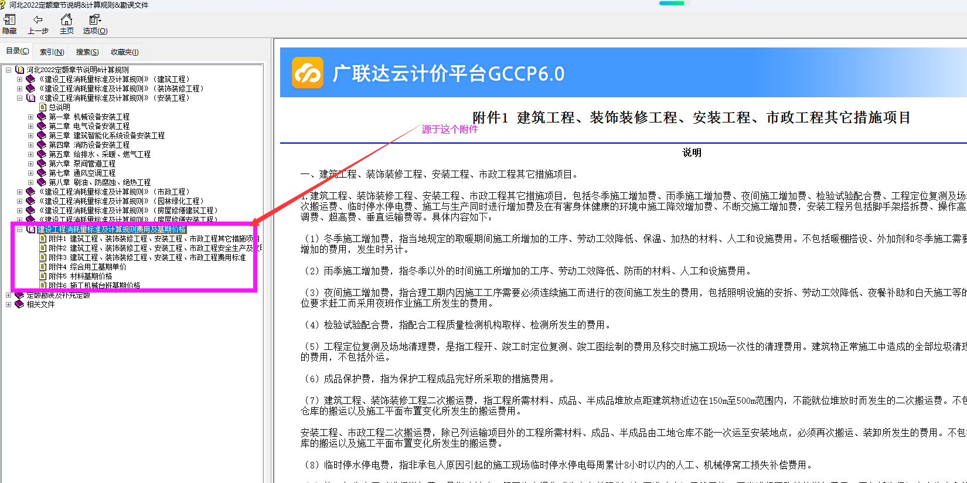This screenshot has width=967, height=483.
Task: Open the 选项 options icon
Action: (x=95, y=20)
